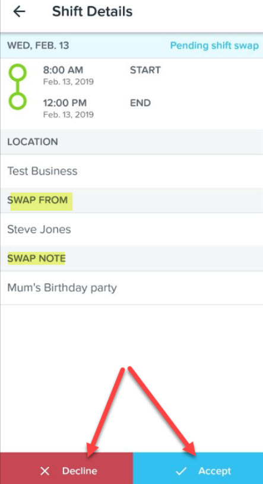The height and width of the screenshot is (484, 263).
Task: Open the Pending shift swap status
Action: [214, 46]
